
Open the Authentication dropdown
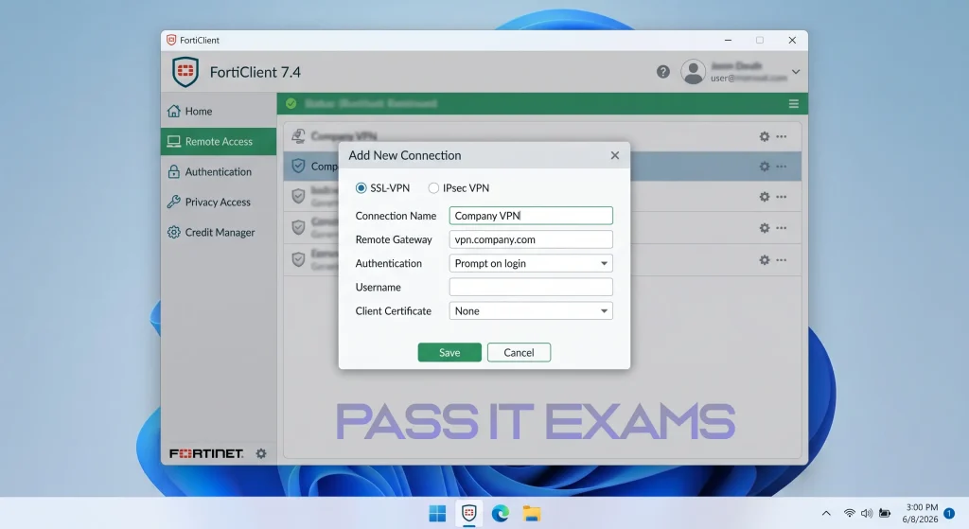(531, 263)
